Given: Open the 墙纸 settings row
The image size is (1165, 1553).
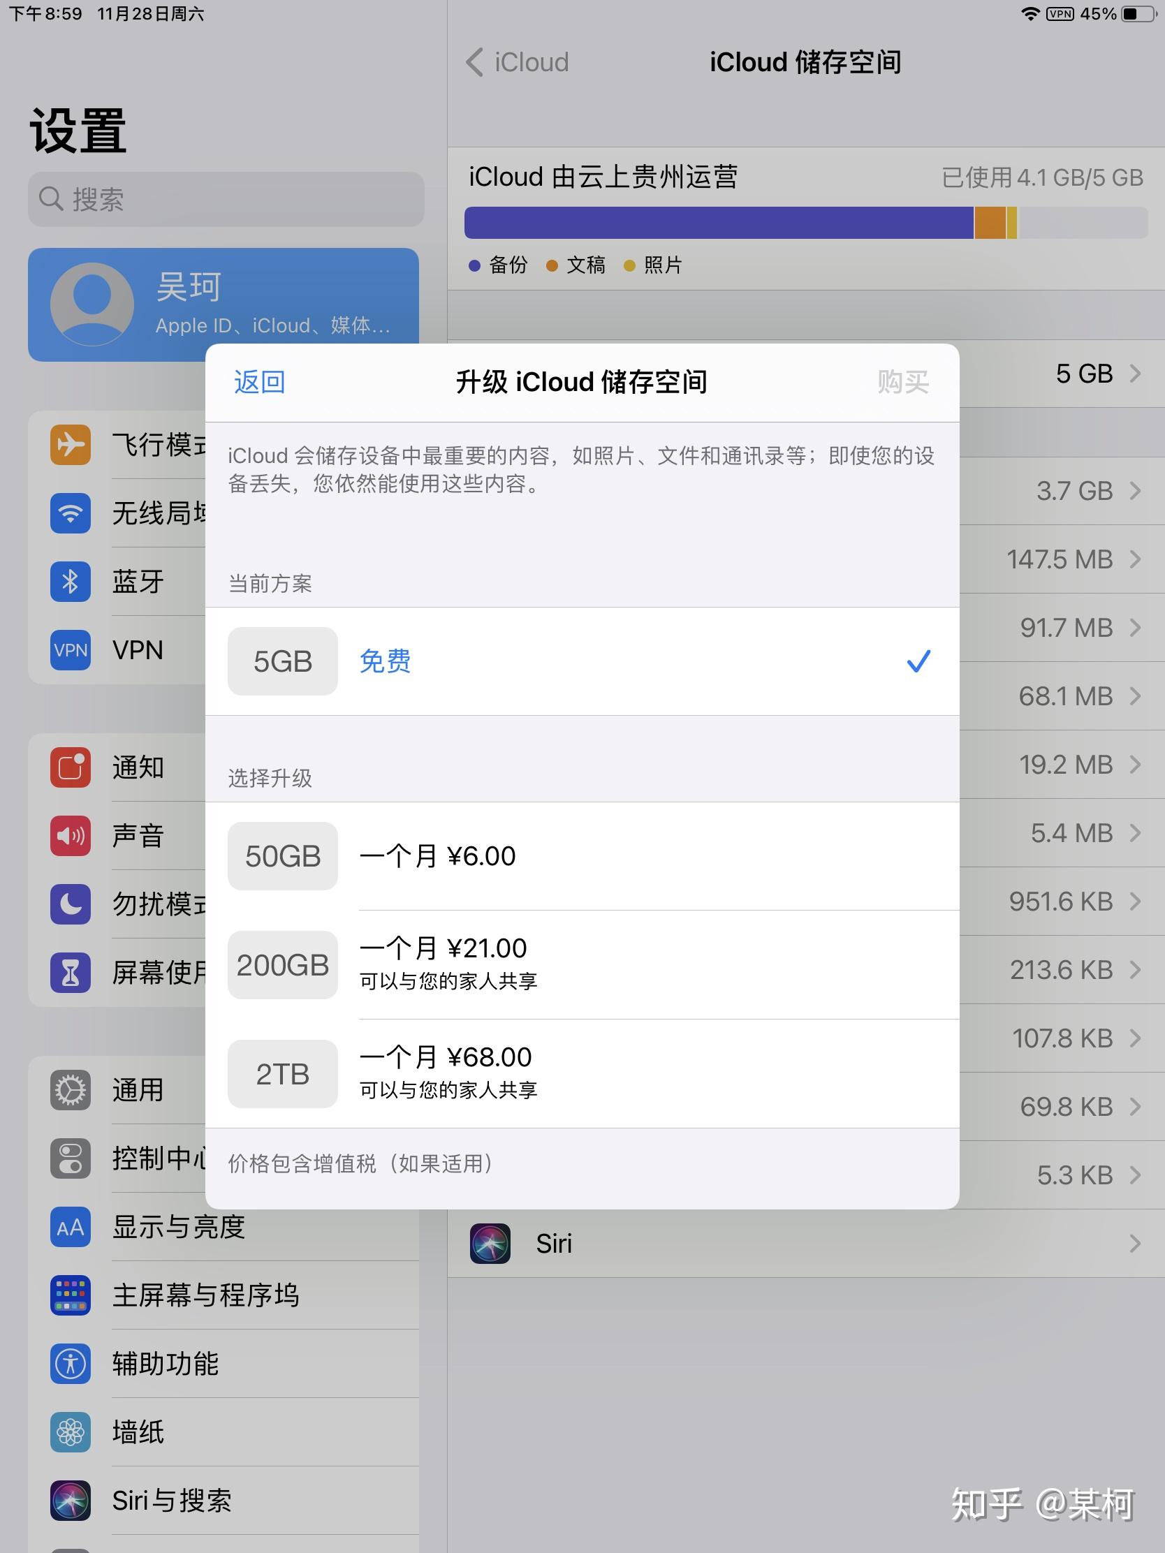Looking at the screenshot, I should (x=224, y=1432).
